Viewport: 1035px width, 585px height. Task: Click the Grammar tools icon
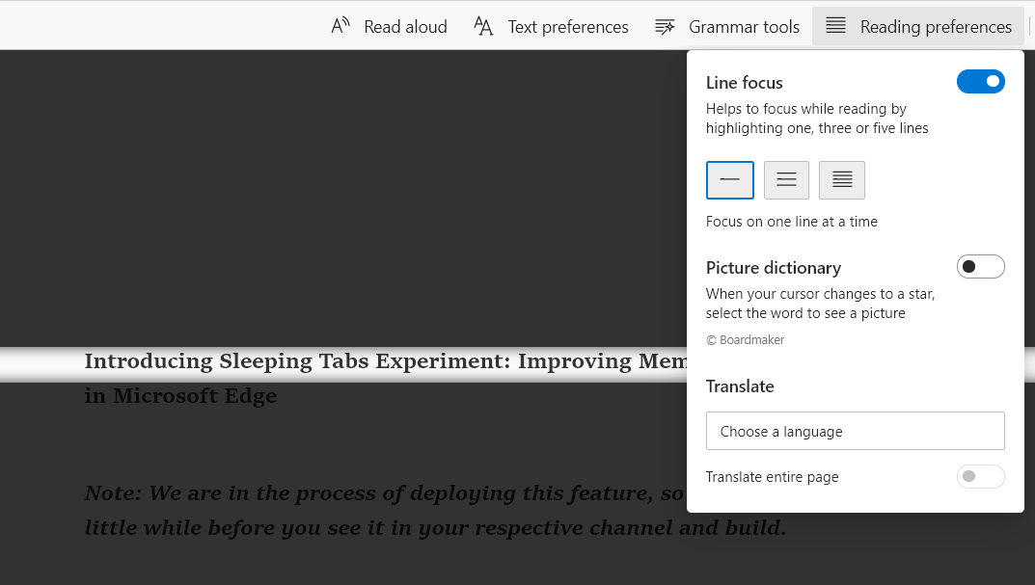click(665, 26)
